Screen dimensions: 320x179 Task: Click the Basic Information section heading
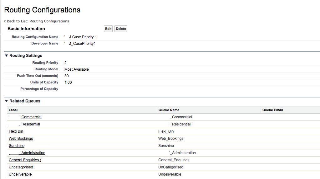(x=26, y=29)
